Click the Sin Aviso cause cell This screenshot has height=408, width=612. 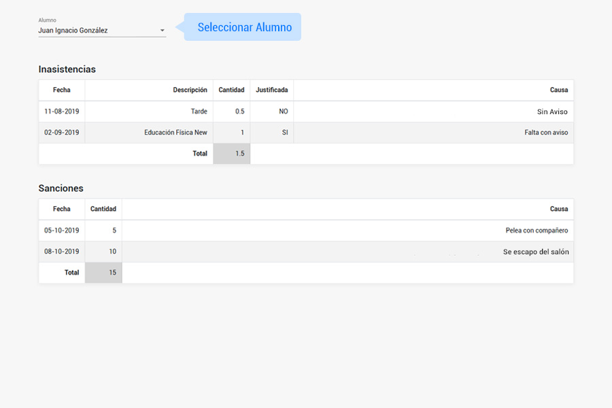[x=551, y=112]
